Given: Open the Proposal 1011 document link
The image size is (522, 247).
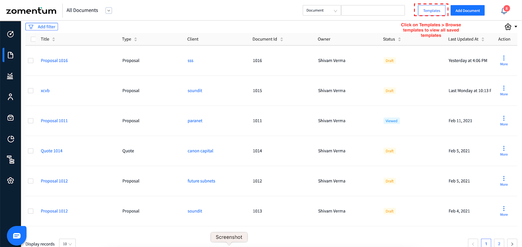Looking at the screenshot, I should pos(54,121).
